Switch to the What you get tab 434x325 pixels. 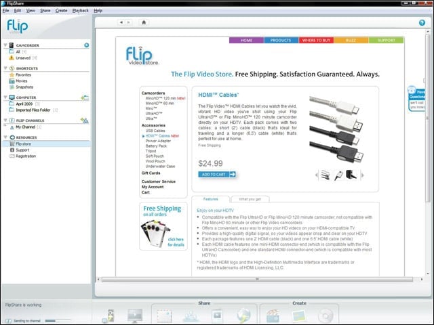click(250, 199)
